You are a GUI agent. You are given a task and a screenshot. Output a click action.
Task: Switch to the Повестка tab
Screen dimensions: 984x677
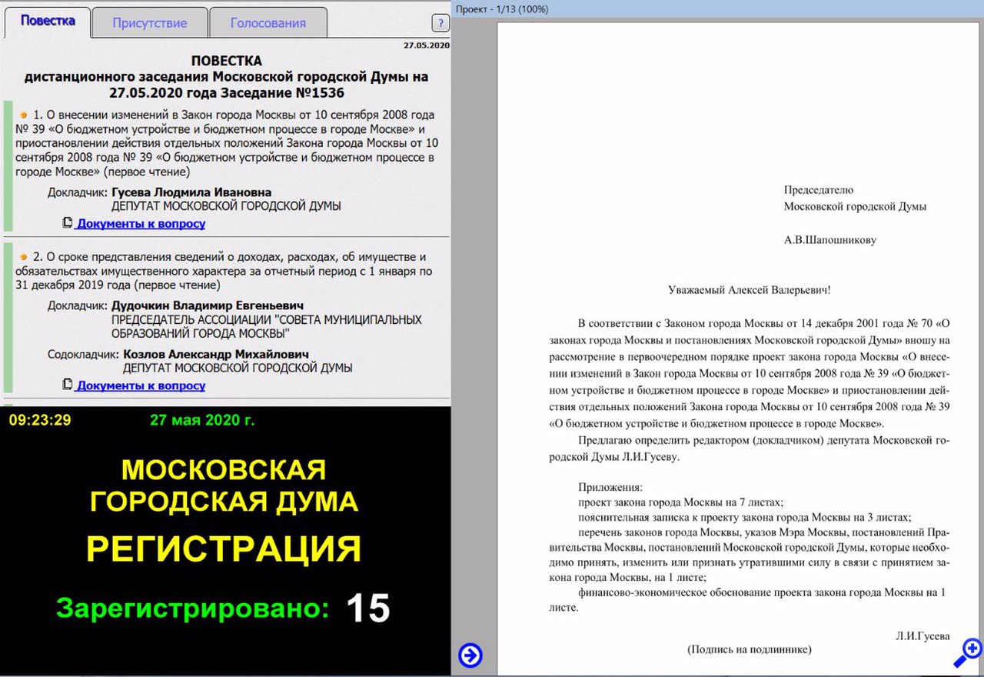(48, 21)
